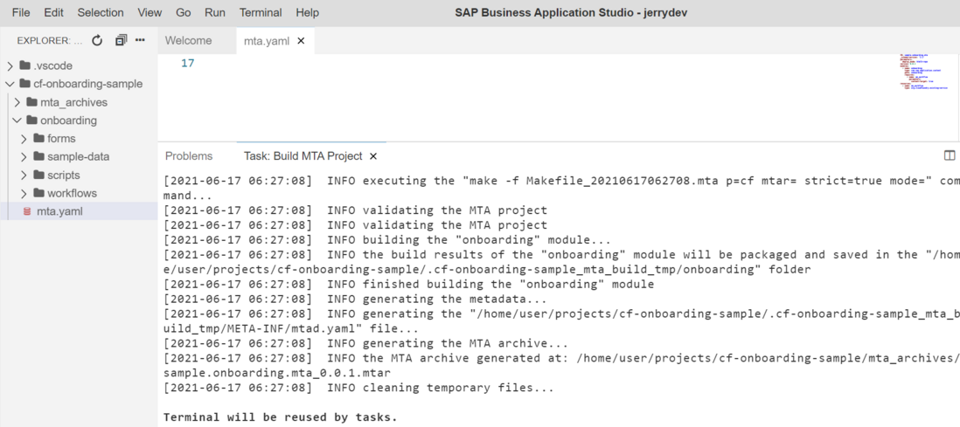
Task: Select the forms folder label
Action: 62,139
